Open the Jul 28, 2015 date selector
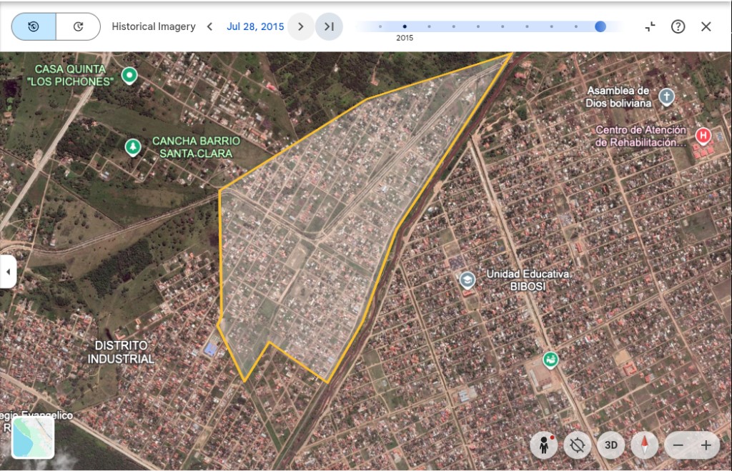The width and height of the screenshot is (732, 471). click(x=255, y=26)
